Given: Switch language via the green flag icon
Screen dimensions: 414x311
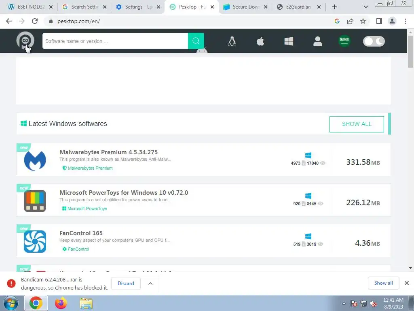Looking at the screenshot, I should [344, 41].
